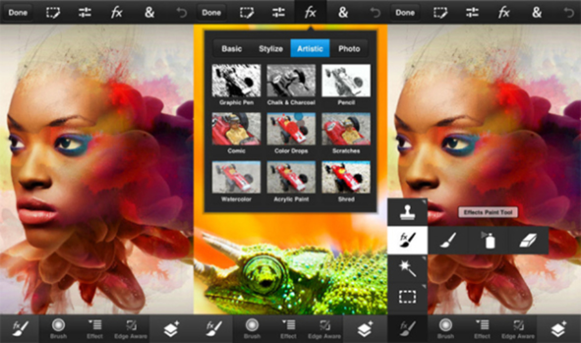The width and height of the screenshot is (581, 343).
Task: Open the Effect list in right screen
Action: click(482, 329)
